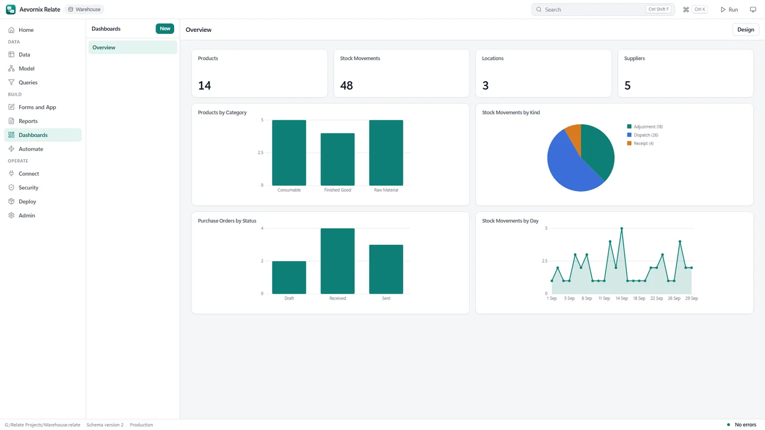Open the Data section table icon
This screenshot has height=430, width=765.
coord(11,55)
